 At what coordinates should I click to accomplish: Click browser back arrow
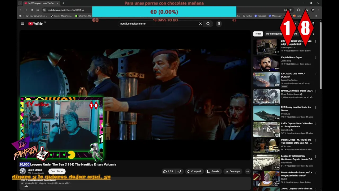click(20, 10)
